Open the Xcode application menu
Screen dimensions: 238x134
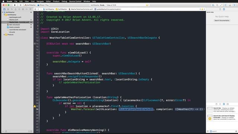pyautogui.click(x=9, y=1)
